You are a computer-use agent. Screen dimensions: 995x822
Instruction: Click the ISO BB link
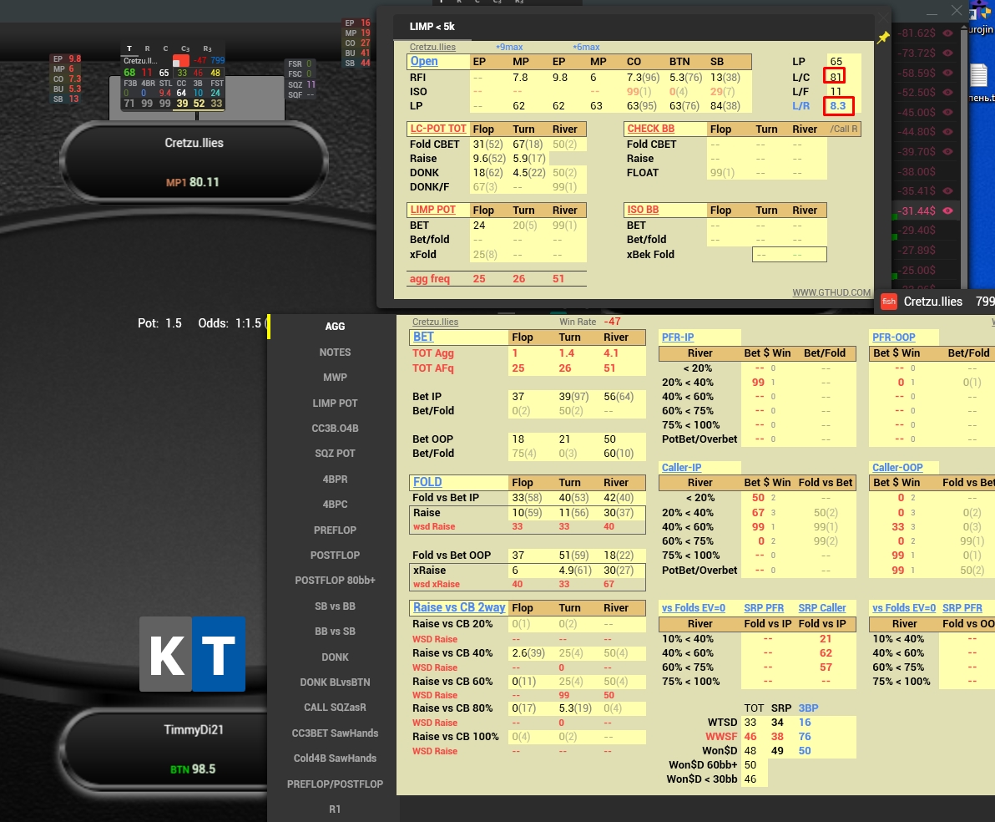[643, 210]
